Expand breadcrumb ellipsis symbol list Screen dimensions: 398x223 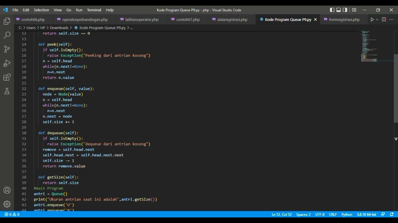coord(132,28)
